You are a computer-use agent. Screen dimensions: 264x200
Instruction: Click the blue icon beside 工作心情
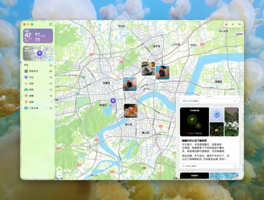tap(26, 108)
